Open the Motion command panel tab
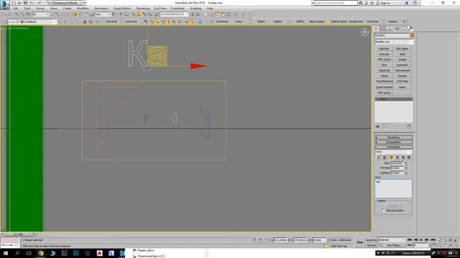Viewport: 460px width, 258px height. pos(397,29)
